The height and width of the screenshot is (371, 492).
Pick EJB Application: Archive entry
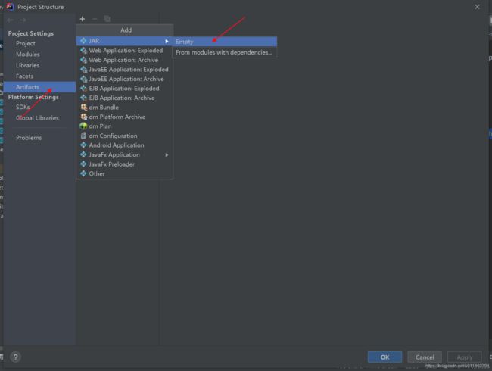coord(125,98)
